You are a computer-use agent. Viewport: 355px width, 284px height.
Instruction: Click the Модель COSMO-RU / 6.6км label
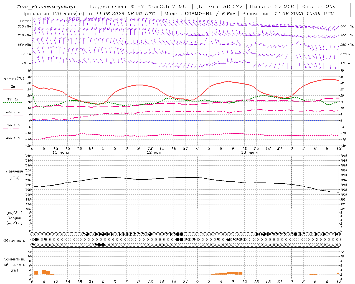pos(200,14)
